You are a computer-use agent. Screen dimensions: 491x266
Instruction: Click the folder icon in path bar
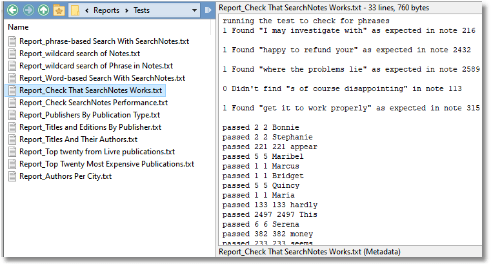75,10
